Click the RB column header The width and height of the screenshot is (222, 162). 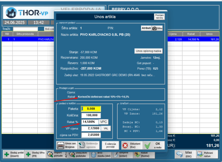[7, 34]
